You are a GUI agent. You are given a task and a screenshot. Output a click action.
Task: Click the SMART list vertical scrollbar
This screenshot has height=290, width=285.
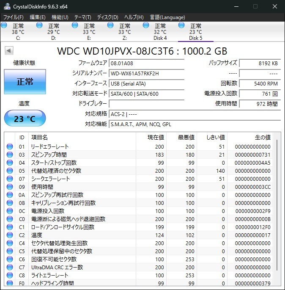pyautogui.click(x=277, y=205)
